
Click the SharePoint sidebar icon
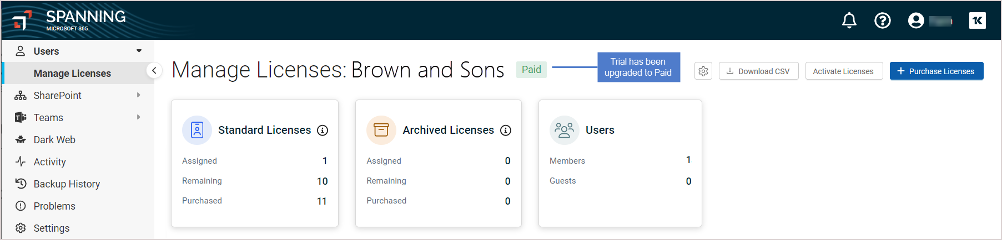pos(21,95)
